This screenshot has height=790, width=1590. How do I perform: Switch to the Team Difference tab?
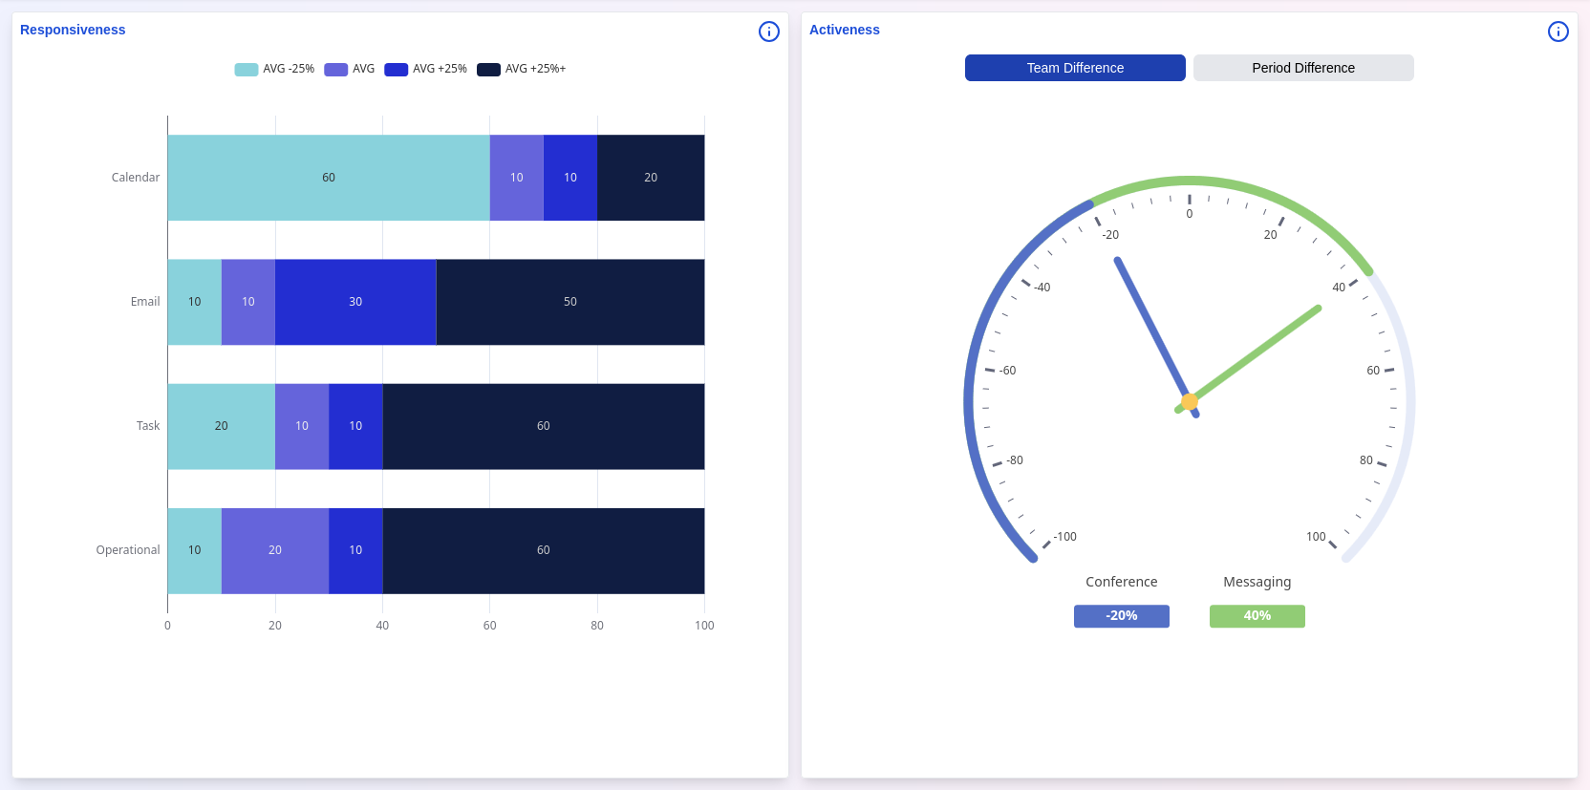[x=1075, y=68]
